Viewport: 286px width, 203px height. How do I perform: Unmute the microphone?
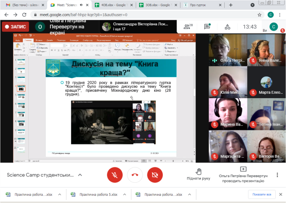[x=115, y=175]
